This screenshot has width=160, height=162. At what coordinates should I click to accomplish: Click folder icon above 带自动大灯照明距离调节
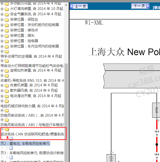coord(7,61)
